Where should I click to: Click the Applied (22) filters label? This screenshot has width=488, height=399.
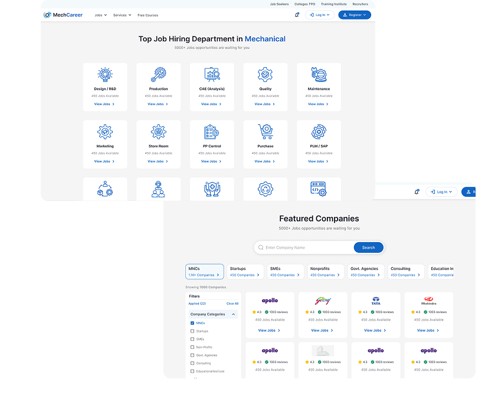point(197,304)
